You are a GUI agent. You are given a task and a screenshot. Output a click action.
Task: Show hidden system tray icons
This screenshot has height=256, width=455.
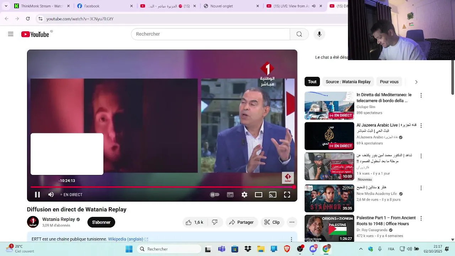click(x=361, y=249)
